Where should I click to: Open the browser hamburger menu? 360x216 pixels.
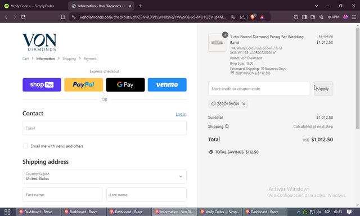click(x=354, y=17)
